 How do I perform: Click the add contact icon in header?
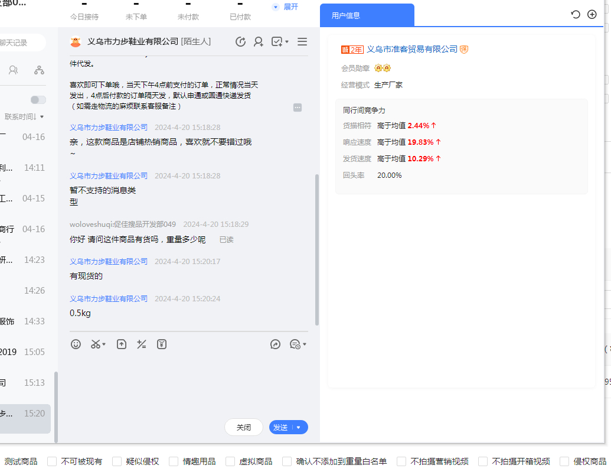point(259,41)
